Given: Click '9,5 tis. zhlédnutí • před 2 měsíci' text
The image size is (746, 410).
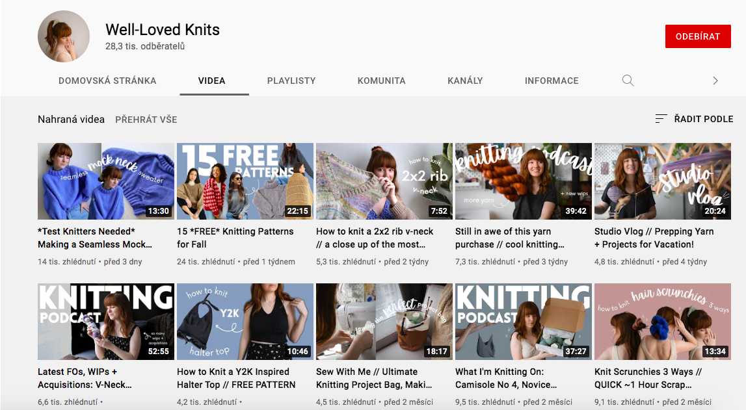Looking at the screenshot, I should pos(514,402).
